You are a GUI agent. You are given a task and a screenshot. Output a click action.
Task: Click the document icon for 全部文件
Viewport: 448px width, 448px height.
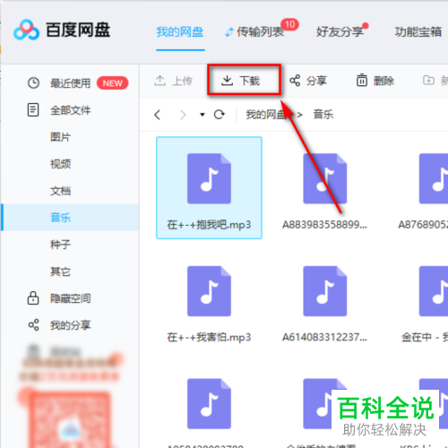click(x=33, y=110)
